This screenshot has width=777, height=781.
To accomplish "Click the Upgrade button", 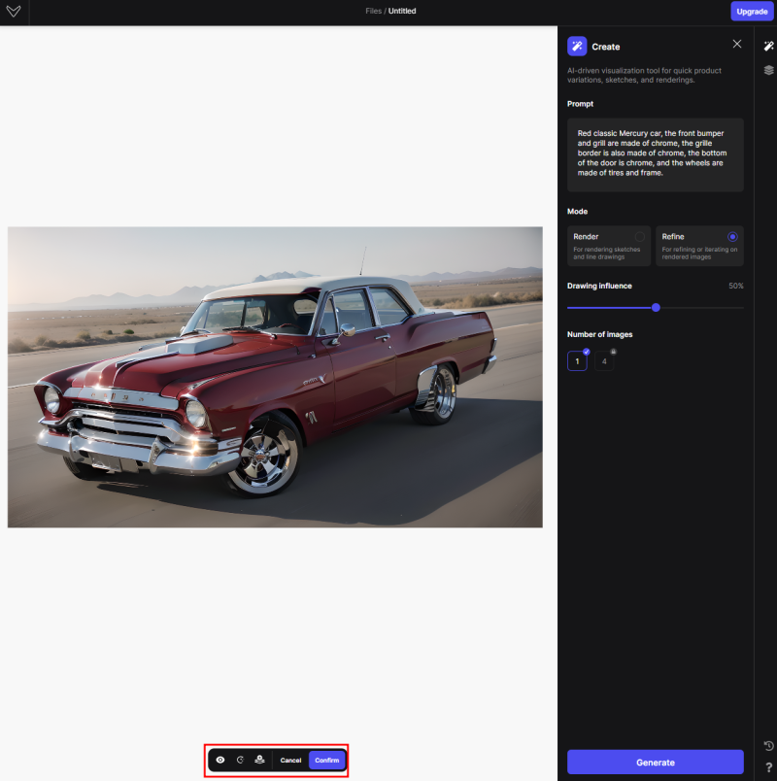I will coord(752,12).
